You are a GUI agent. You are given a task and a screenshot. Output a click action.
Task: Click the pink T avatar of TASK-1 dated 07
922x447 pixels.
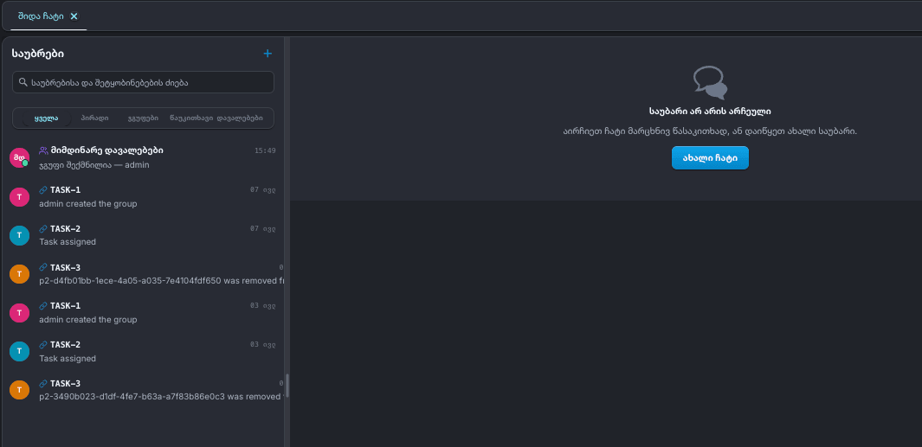19,197
